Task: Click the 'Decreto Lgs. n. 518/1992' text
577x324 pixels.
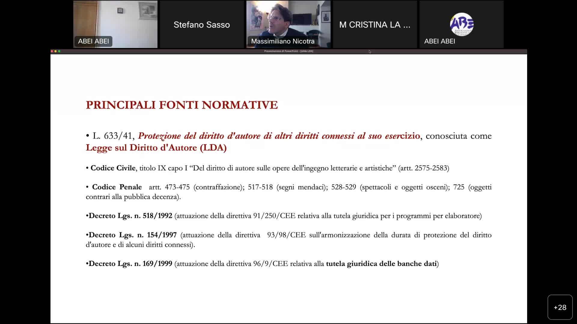Action: [130, 216]
